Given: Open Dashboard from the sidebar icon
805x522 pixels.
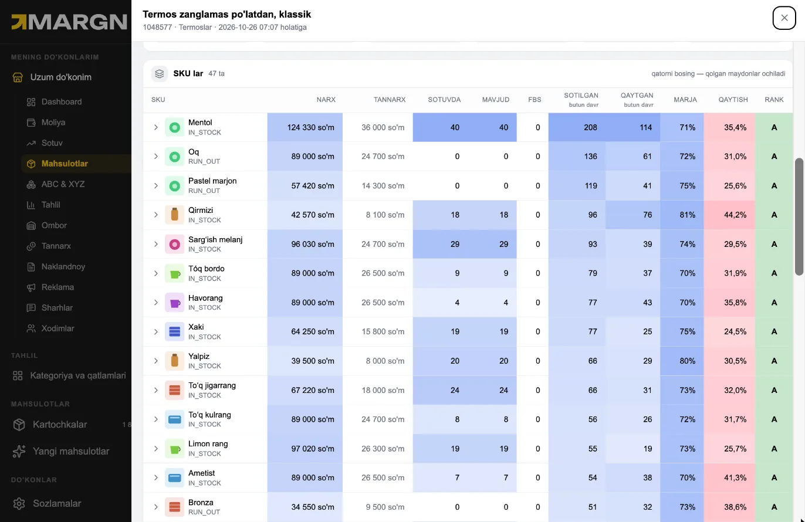Looking at the screenshot, I should [x=31, y=102].
